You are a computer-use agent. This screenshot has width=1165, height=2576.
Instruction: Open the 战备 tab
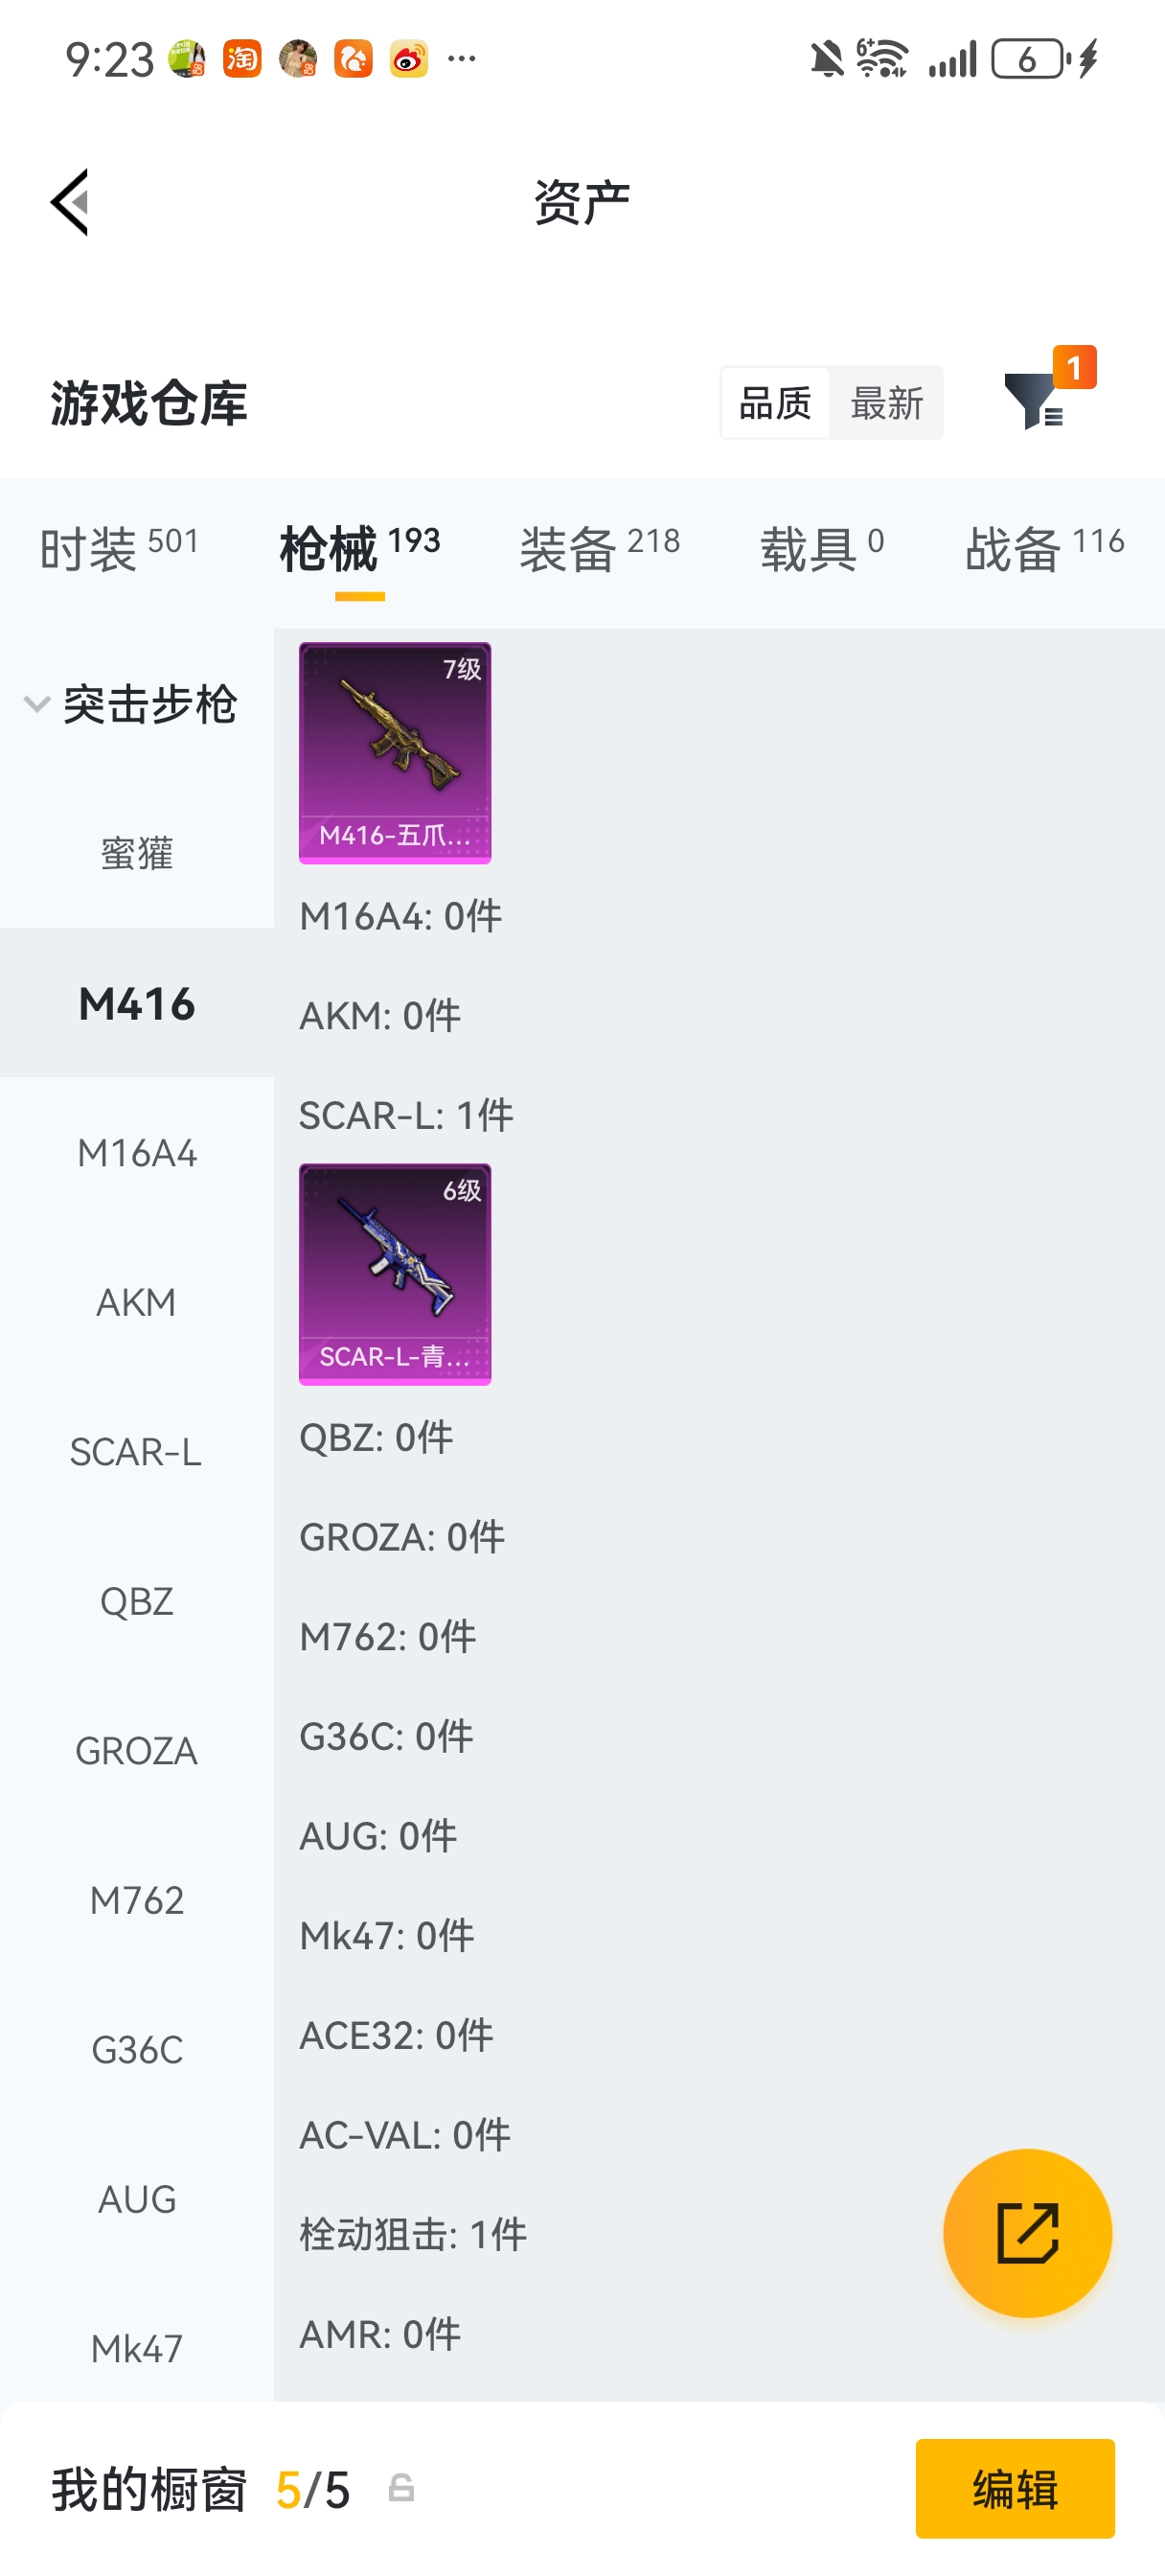tap(1043, 548)
